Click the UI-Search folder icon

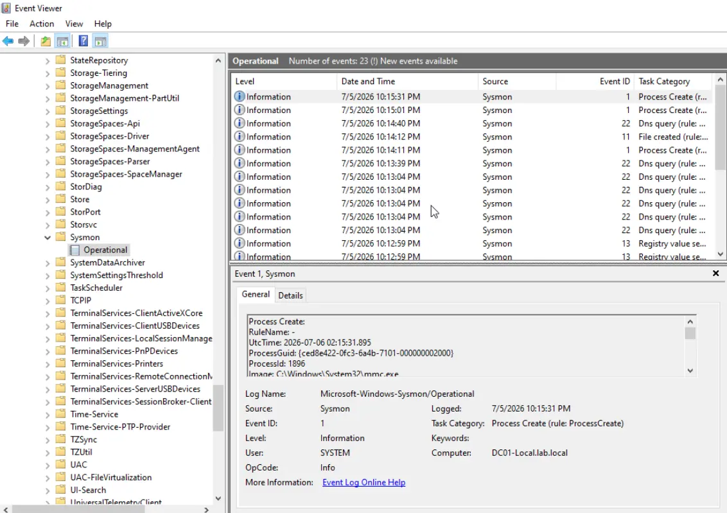[60, 489]
